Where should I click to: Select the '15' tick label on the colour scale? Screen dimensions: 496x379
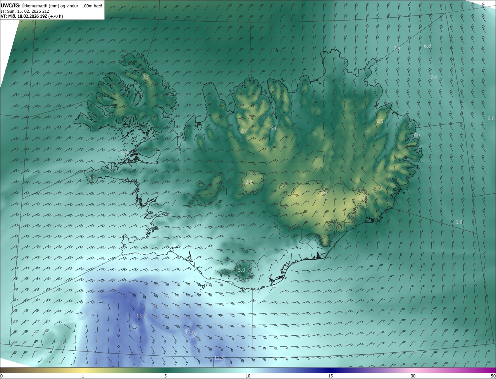[x=331, y=376]
